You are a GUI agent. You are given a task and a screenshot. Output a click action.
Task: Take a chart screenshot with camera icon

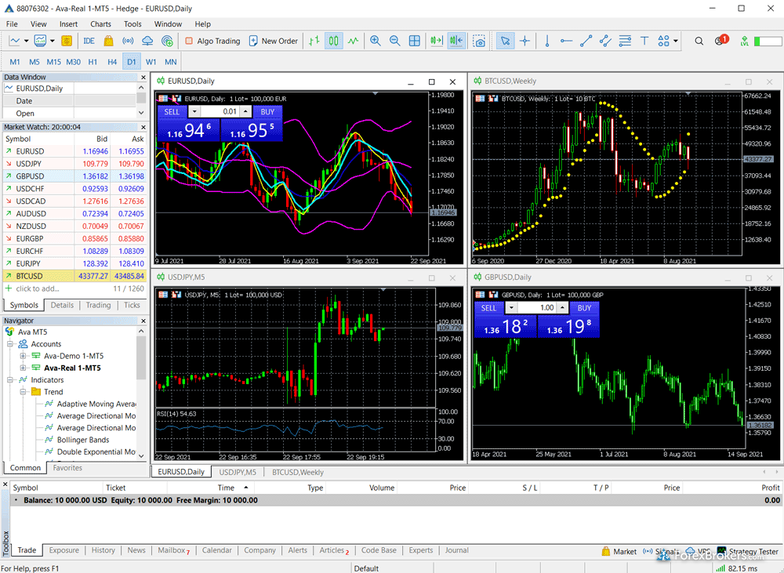coord(479,41)
